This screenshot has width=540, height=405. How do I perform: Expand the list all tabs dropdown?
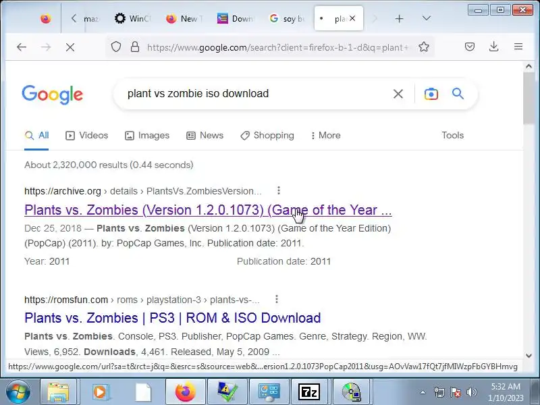pos(427,18)
